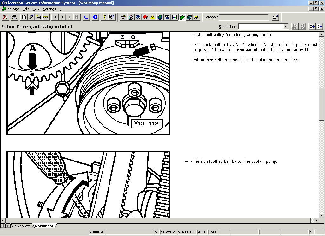Screen dimensions: 325x236
Task: Click into the Search item text field
Action: (x=261, y=27)
